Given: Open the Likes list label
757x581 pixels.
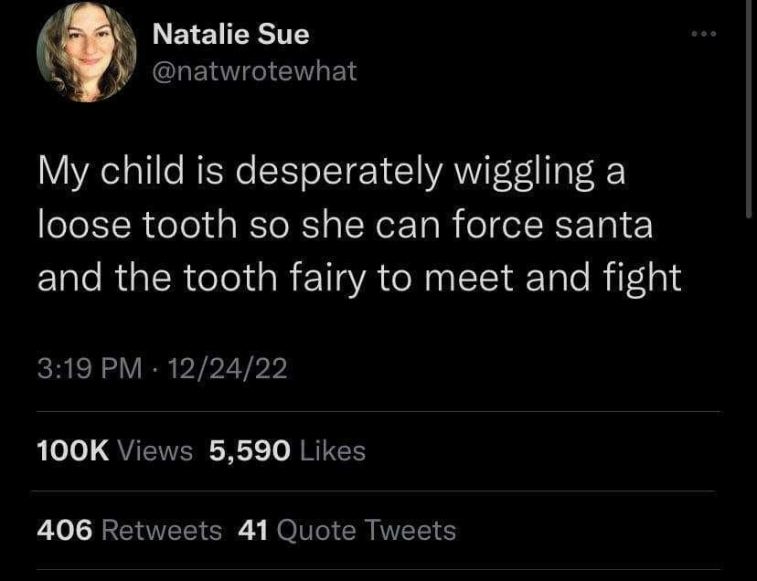Looking at the screenshot, I should pyautogui.click(x=333, y=450).
